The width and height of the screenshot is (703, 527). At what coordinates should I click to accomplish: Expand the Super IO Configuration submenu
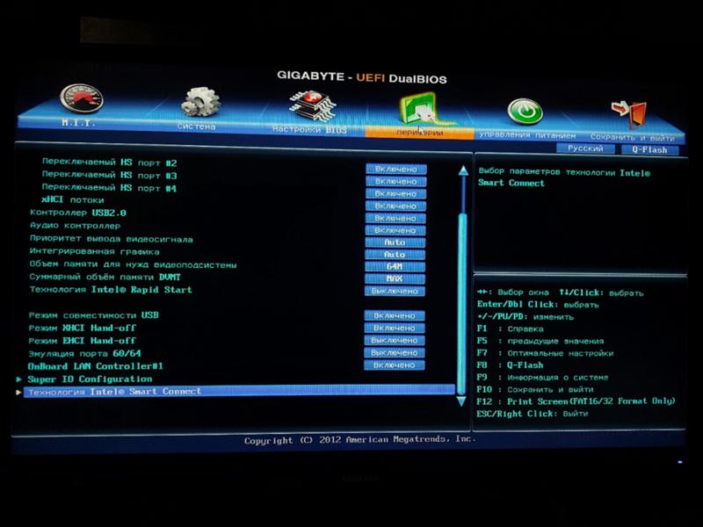[x=90, y=379]
